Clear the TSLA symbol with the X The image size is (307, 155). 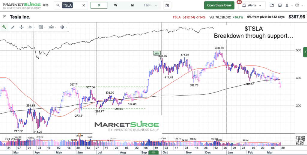pos(84,5)
